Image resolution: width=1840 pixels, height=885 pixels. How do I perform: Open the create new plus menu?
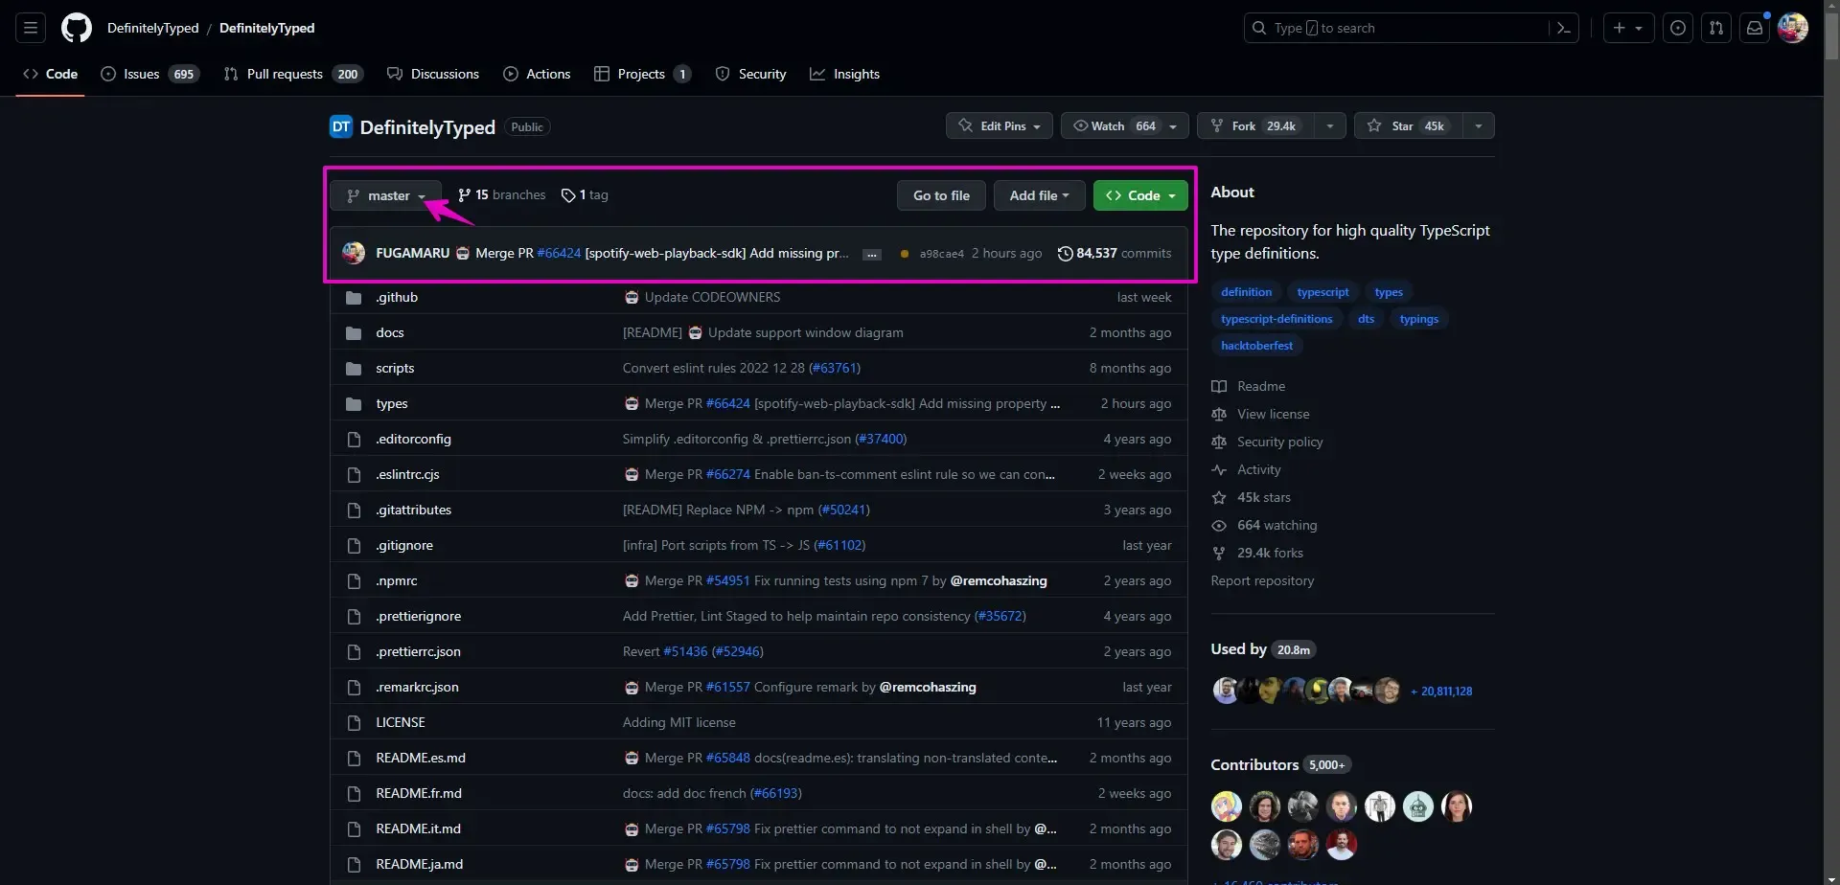(x=1628, y=28)
